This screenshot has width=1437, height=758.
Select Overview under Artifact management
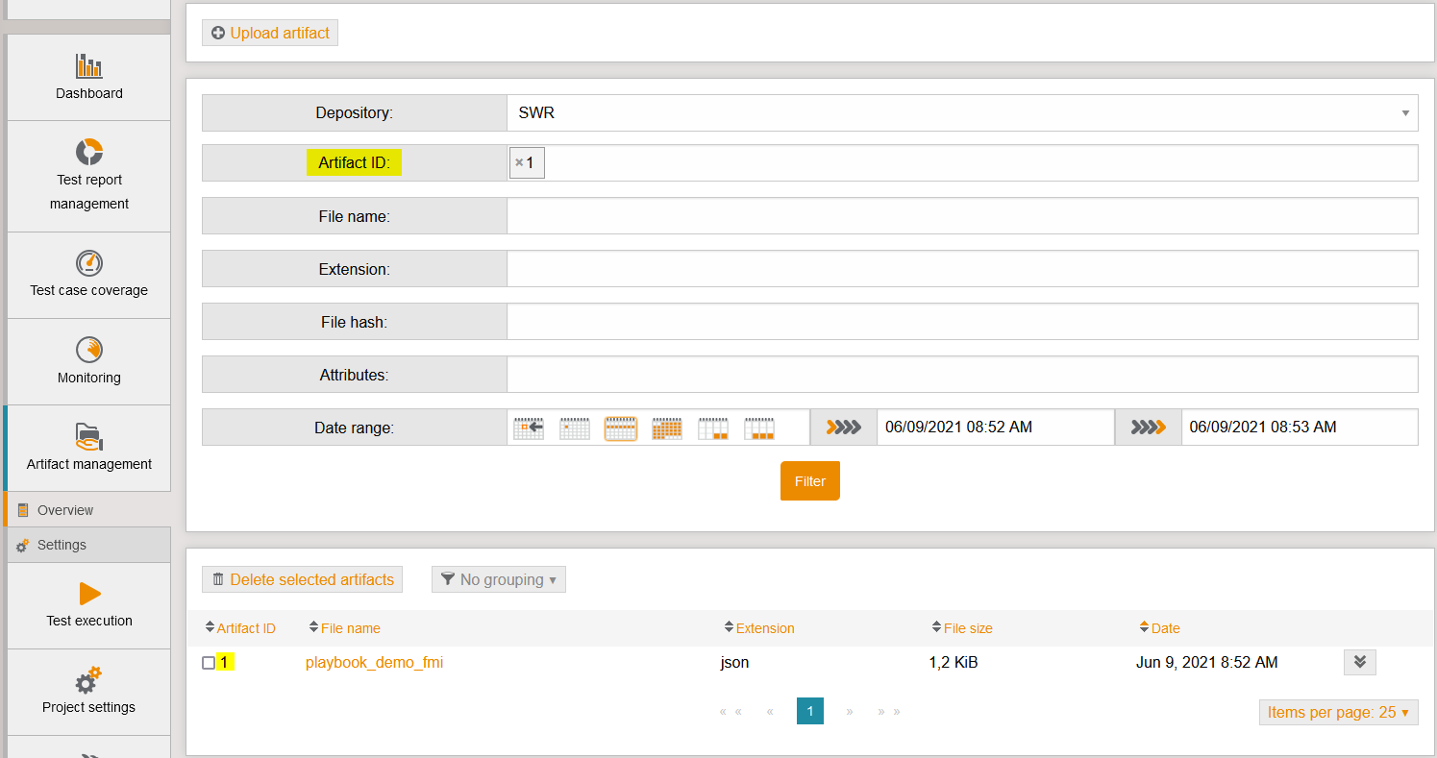tap(65, 510)
